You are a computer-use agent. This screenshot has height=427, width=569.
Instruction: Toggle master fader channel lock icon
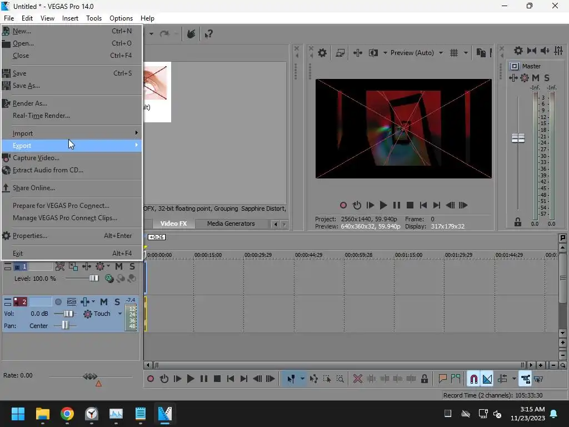click(x=518, y=222)
